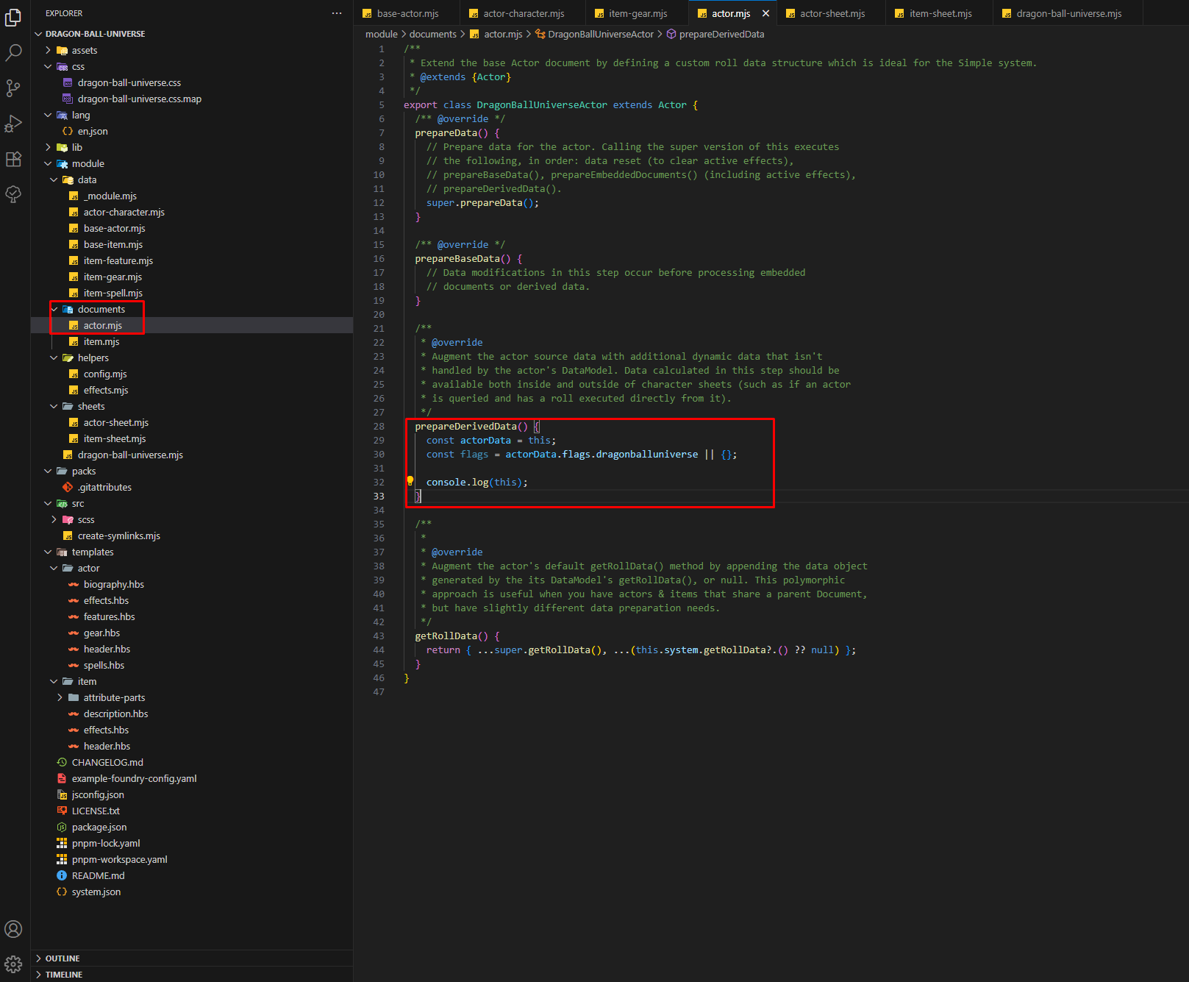Open README.md in the explorer
This screenshot has height=982, width=1189.
click(98, 875)
